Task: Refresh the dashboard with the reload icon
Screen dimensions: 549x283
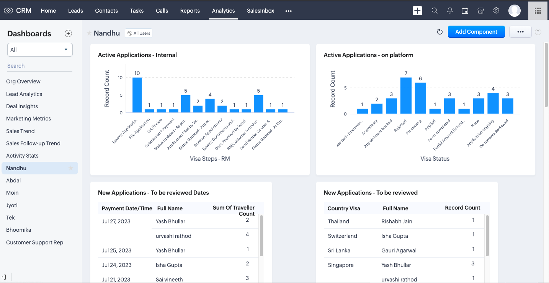Action: tap(440, 32)
